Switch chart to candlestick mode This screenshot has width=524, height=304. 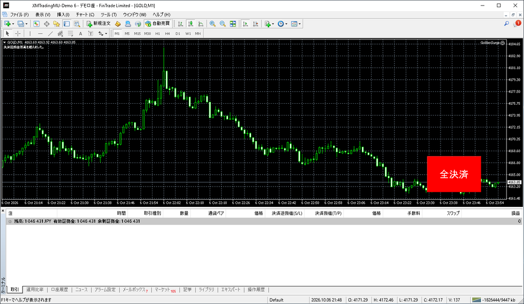coord(190,24)
